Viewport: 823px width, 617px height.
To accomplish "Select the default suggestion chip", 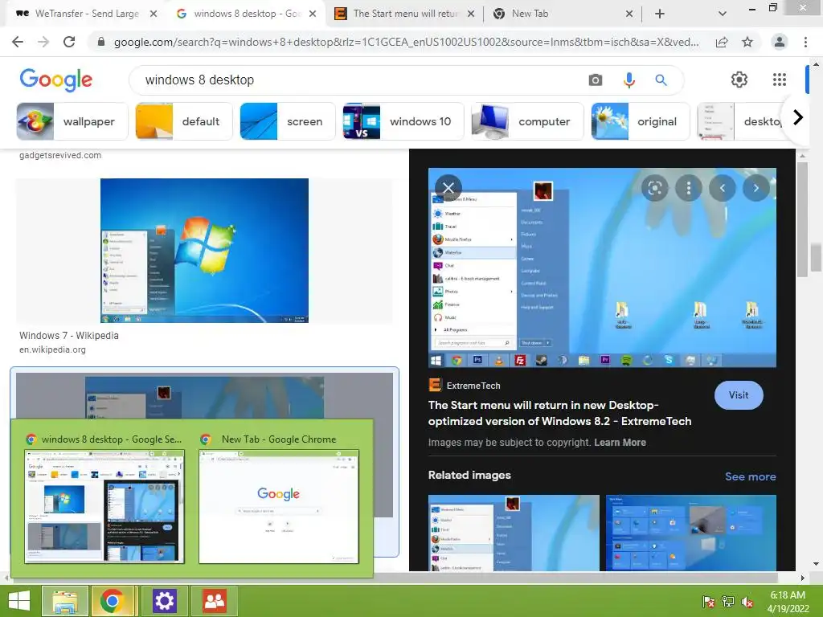I will (184, 121).
